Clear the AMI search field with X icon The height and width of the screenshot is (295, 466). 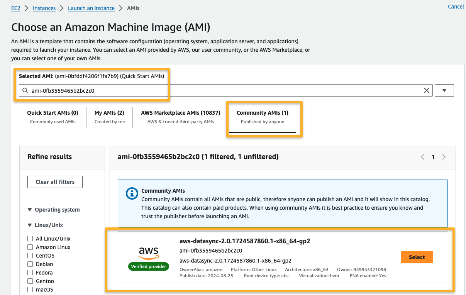click(x=427, y=90)
